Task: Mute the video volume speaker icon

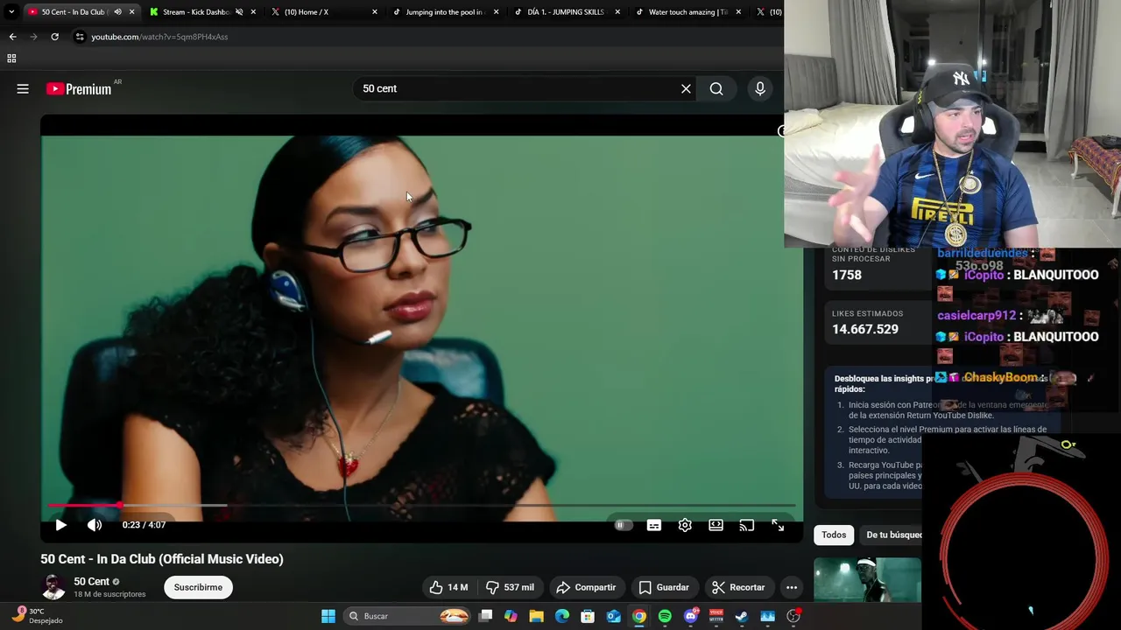Action: coord(95,525)
